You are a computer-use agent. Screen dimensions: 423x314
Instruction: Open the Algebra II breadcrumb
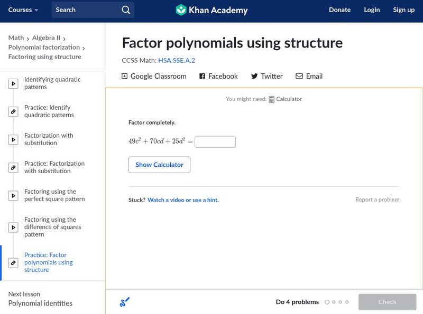click(x=46, y=38)
